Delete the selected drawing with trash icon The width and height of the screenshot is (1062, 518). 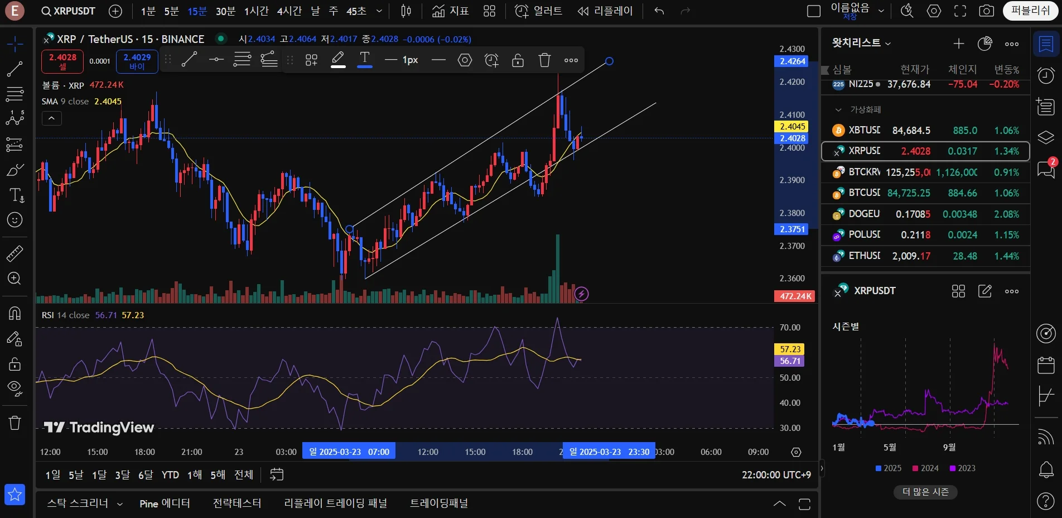coord(544,60)
